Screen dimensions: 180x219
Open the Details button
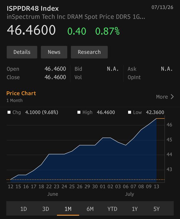click(x=22, y=52)
